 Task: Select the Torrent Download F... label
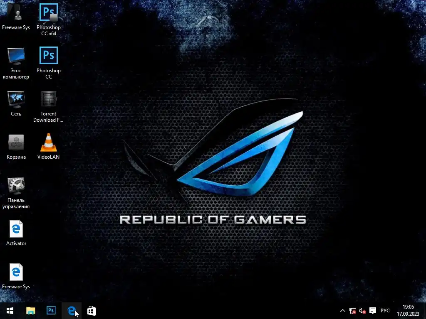click(x=48, y=117)
